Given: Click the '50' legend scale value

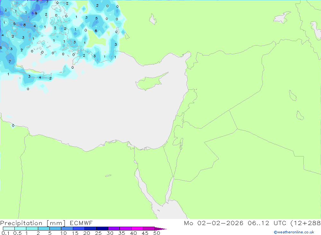Looking at the screenshot, I should click(x=157, y=233).
